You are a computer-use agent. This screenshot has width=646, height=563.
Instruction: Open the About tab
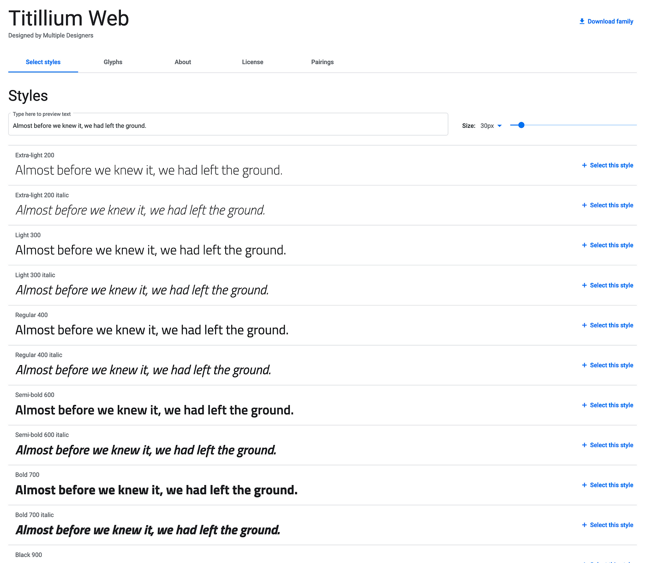click(183, 62)
